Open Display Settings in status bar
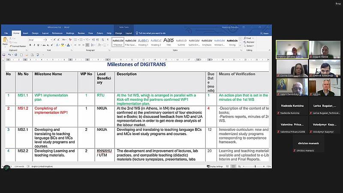The height and width of the screenshot is (193, 343). (215, 166)
